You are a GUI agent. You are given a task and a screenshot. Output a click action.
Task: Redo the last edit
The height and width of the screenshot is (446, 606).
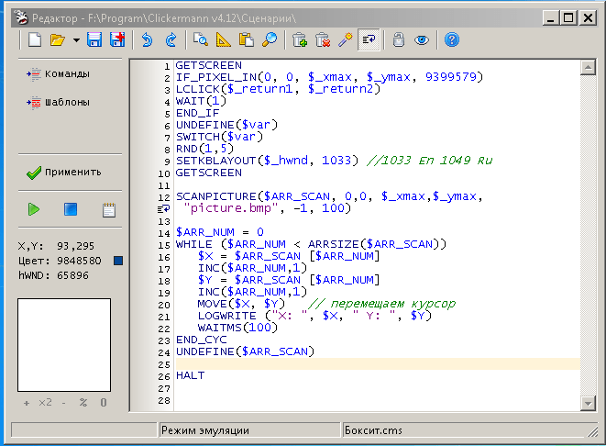[x=171, y=39]
